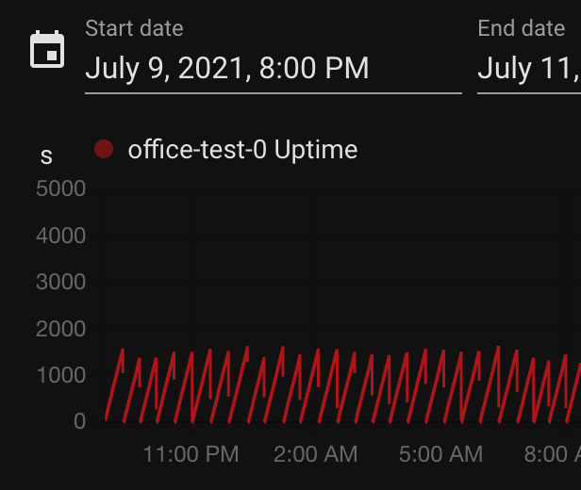Click the 4000 y-axis tick label

[60, 235]
